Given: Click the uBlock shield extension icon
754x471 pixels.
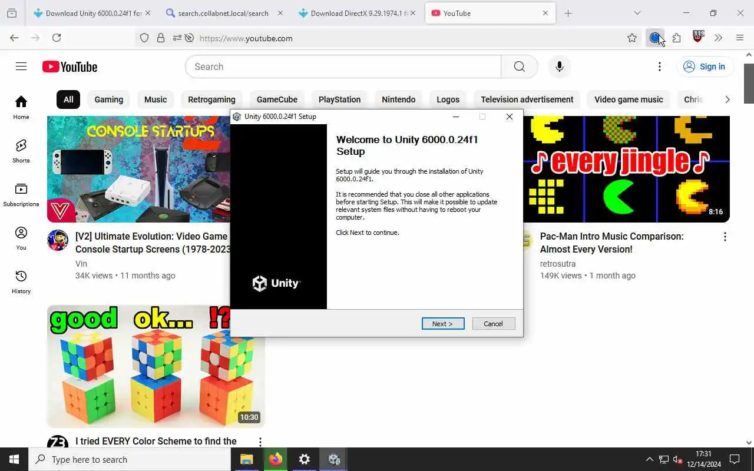Looking at the screenshot, I should coord(698,37).
